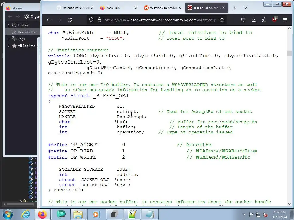The width and height of the screenshot is (294, 220).
Task: Open a new tab with plus button
Action: pyautogui.click(x=234, y=8)
